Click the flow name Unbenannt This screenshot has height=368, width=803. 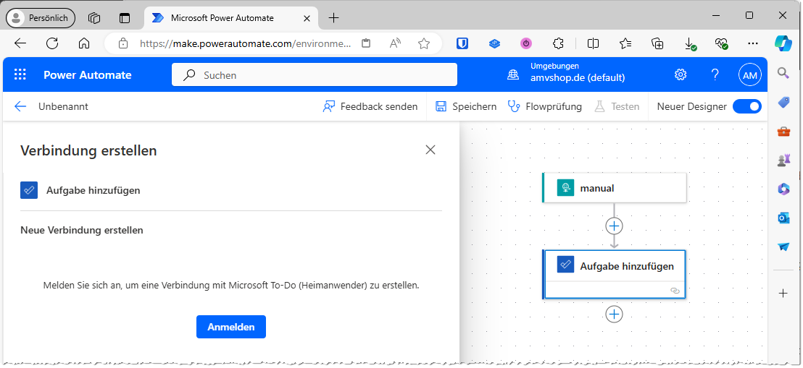(x=63, y=106)
